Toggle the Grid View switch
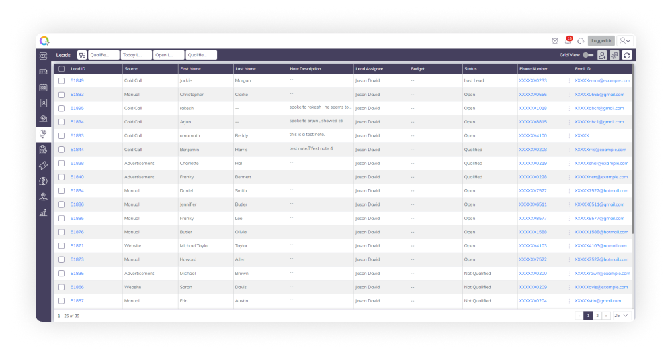Image resolution: width=672 pixels, height=354 pixels. coord(588,56)
